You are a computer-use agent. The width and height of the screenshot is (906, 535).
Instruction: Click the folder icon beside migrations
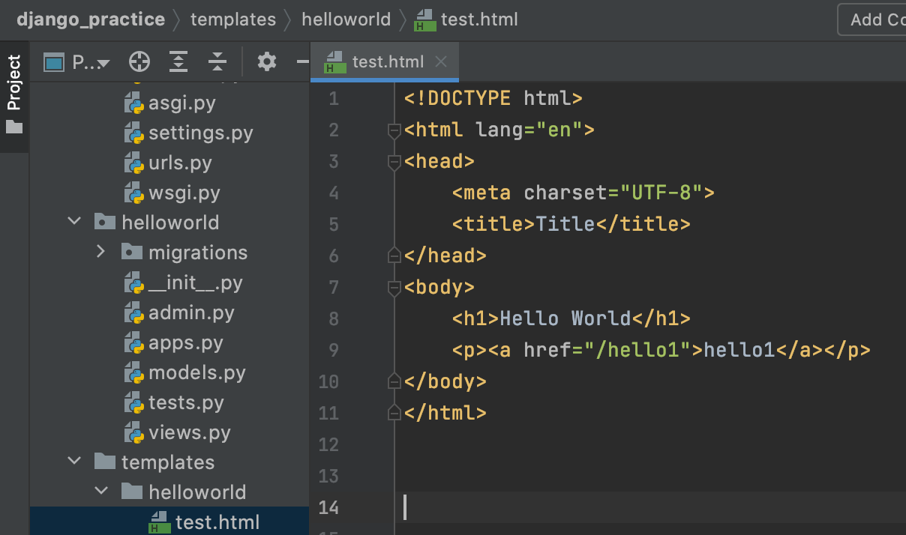132,252
